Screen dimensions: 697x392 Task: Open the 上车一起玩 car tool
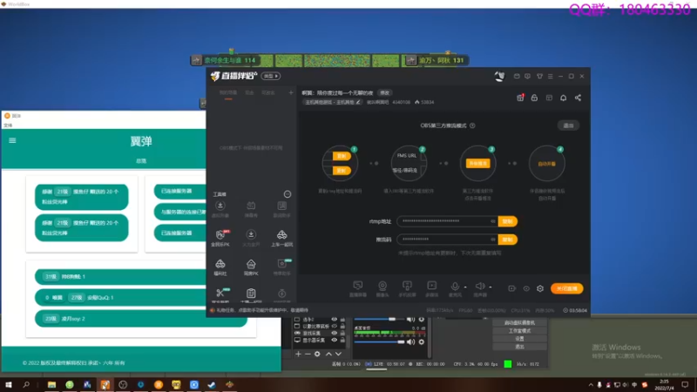point(281,238)
